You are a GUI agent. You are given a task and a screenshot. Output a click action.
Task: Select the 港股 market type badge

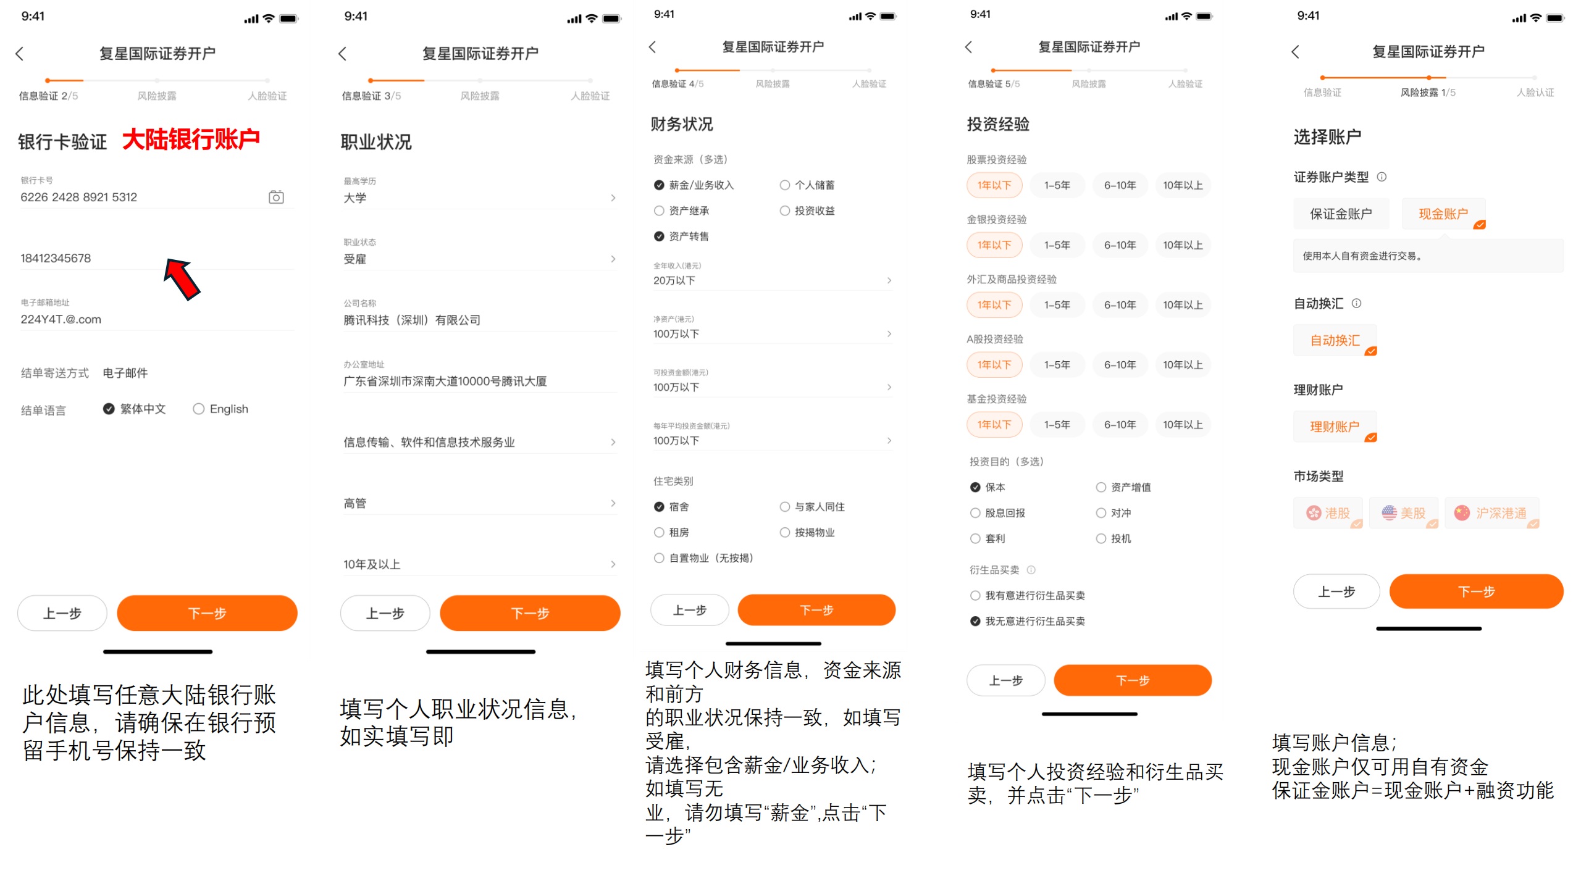1328,512
